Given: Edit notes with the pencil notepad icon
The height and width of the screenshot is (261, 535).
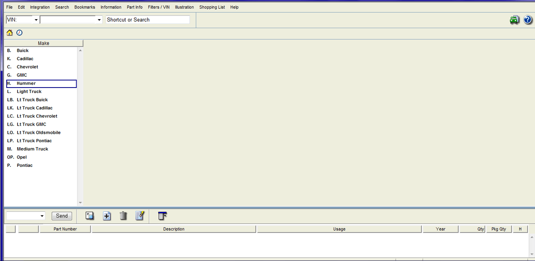Looking at the screenshot, I should click(x=140, y=216).
